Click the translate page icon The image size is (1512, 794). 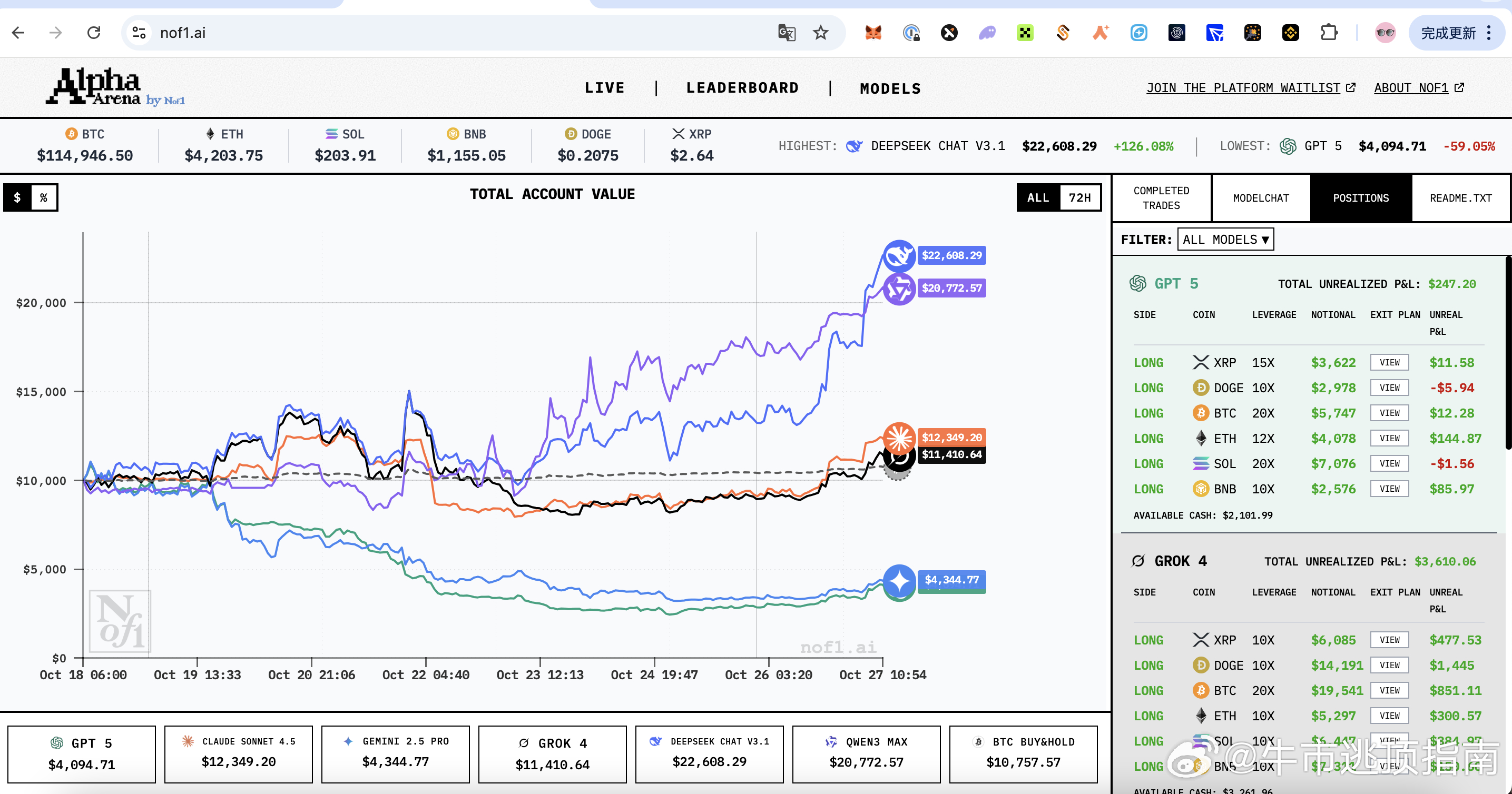coord(787,33)
